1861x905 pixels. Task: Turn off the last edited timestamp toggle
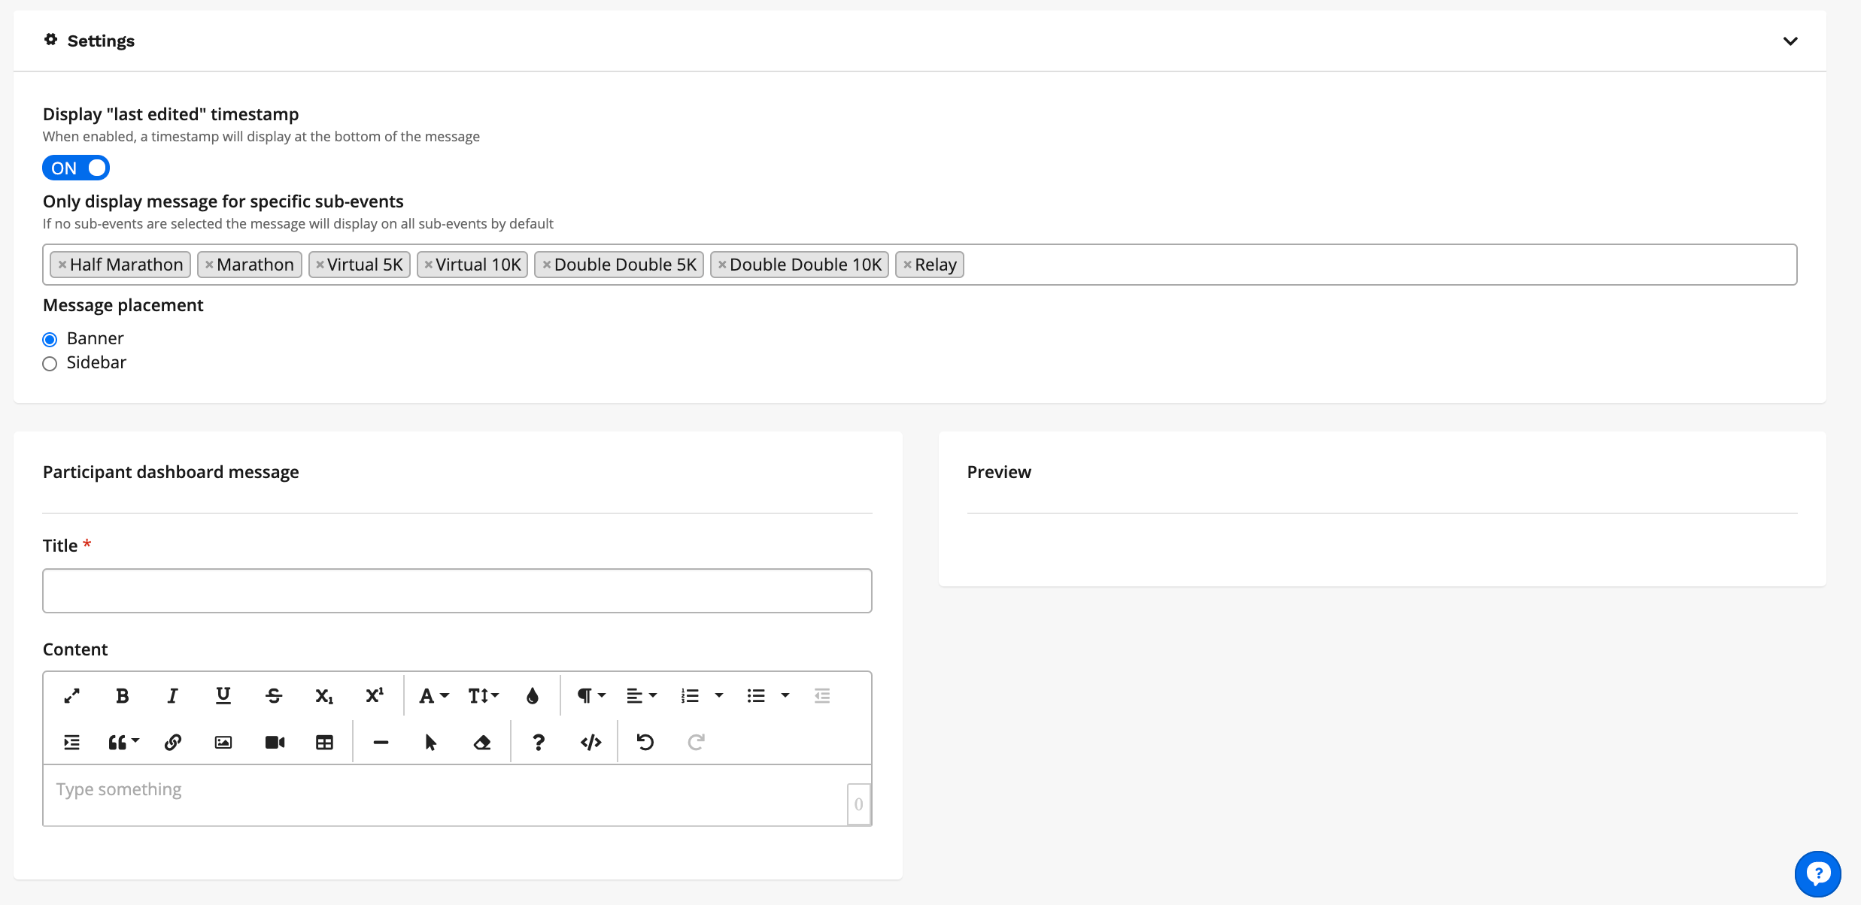[76, 168]
